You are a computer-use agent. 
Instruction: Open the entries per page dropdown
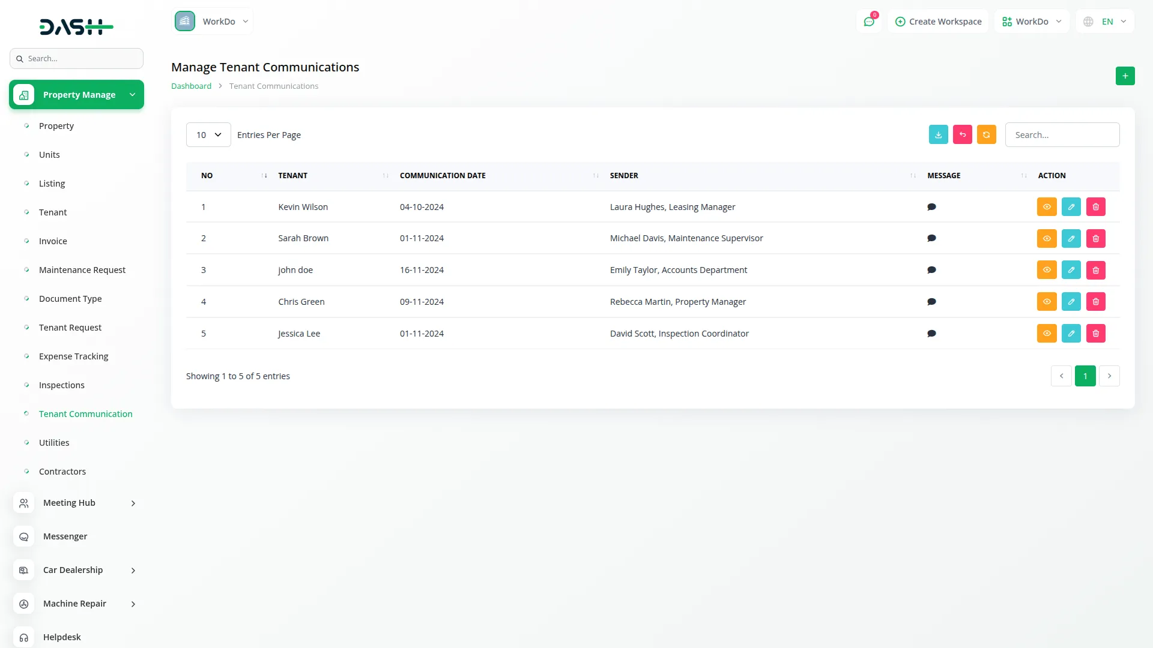tap(208, 135)
